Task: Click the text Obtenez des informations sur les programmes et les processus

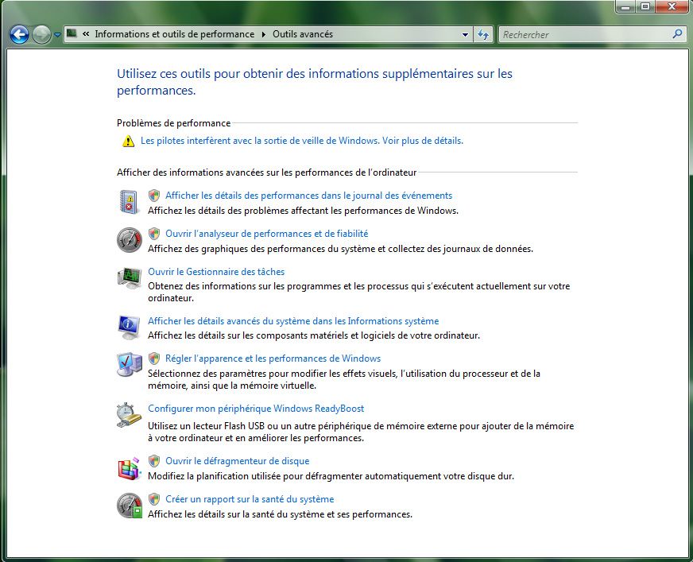Action: pyautogui.click(x=359, y=292)
